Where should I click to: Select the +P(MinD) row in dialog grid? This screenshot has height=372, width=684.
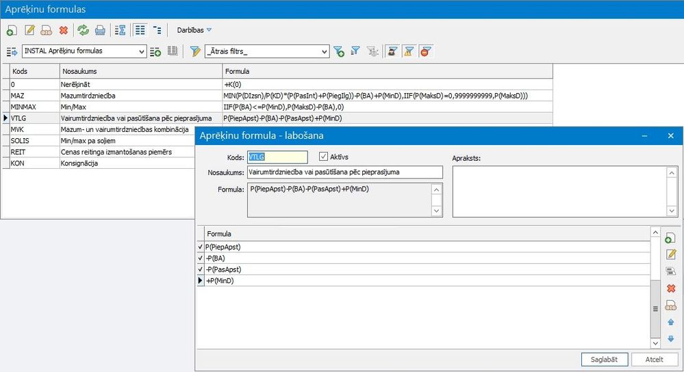[x=424, y=281]
